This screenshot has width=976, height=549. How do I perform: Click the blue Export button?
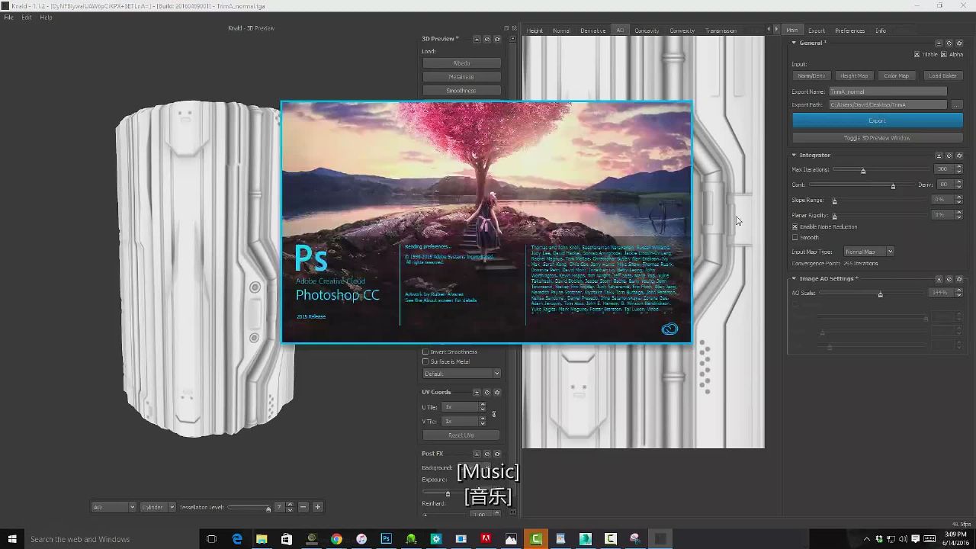coord(877,120)
